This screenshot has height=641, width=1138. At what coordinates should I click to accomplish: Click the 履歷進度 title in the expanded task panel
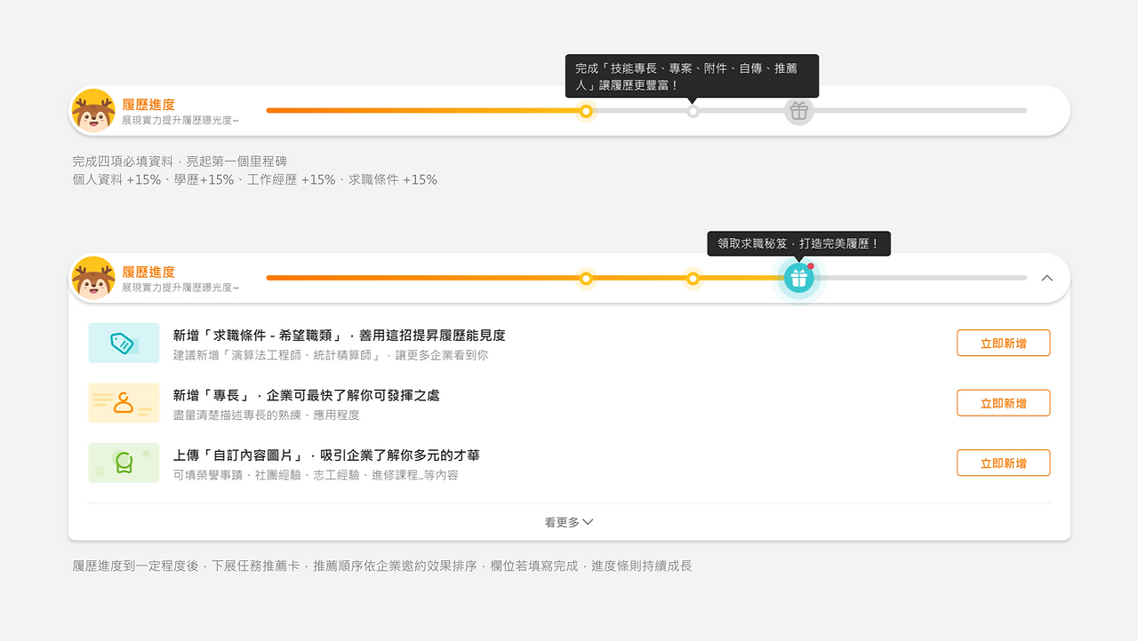click(x=148, y=272)
